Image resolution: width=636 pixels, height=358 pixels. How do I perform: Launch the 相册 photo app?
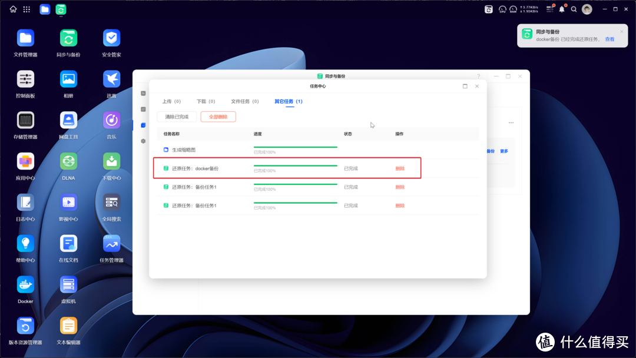[x=68, y=79]
